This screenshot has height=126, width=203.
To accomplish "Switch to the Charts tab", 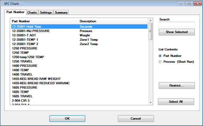I will click(x=32, y=13).
